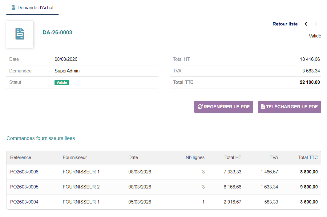
Task: Open supplier order PO2603-0005
Action: pos(24,187)
